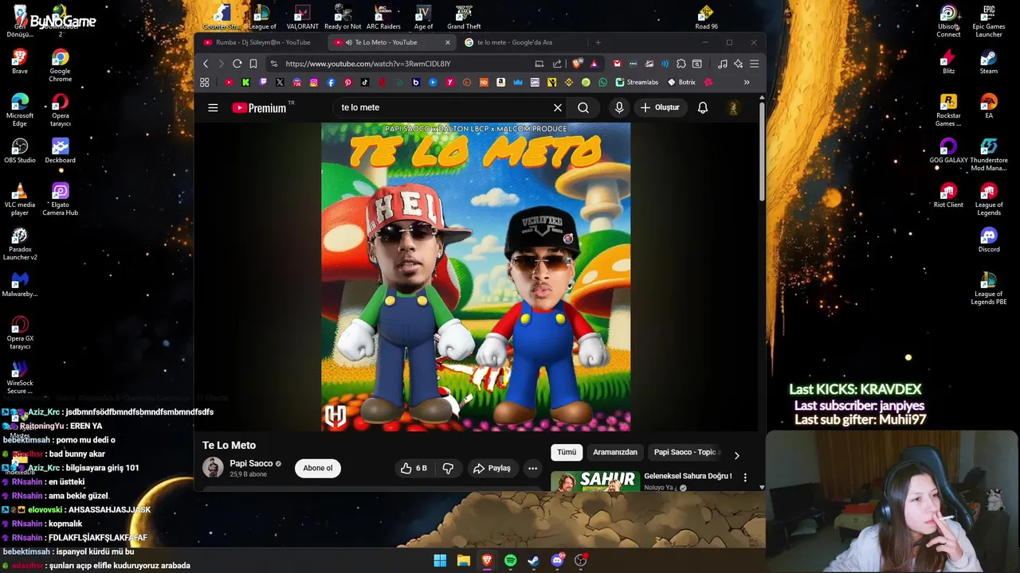This screenshot has height=573, width=1020.
Task: Mute the Te Lo Meto tab audio
Action: 349,42
